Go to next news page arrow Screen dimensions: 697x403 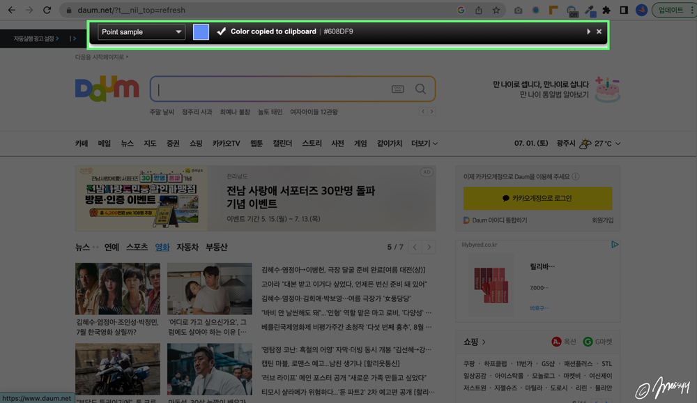429,247
